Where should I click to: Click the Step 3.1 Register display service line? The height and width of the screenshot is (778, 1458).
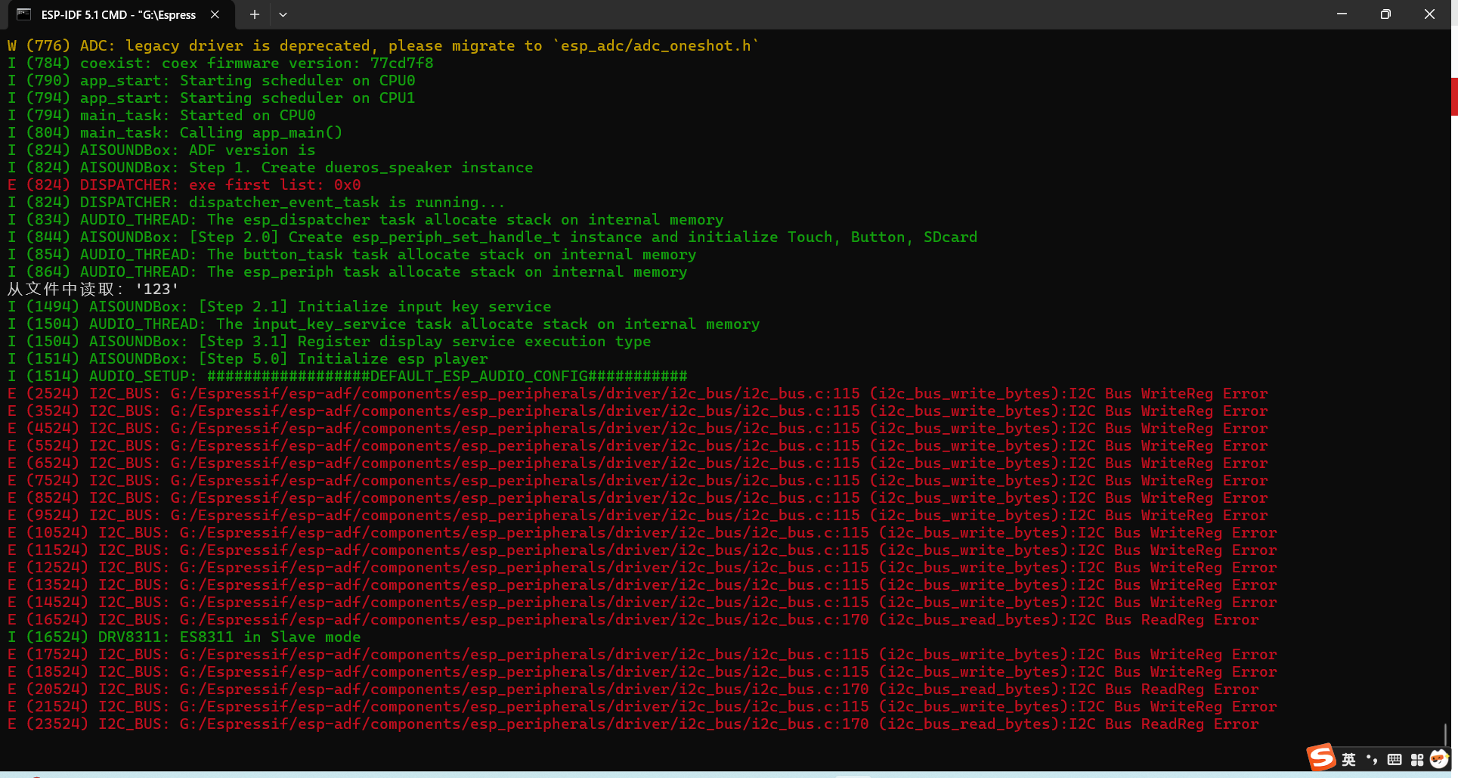(x=330, y=342)
